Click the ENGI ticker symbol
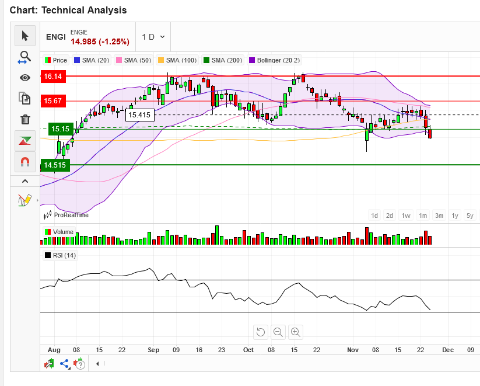 pyautogui.click(x=56, y=37)
